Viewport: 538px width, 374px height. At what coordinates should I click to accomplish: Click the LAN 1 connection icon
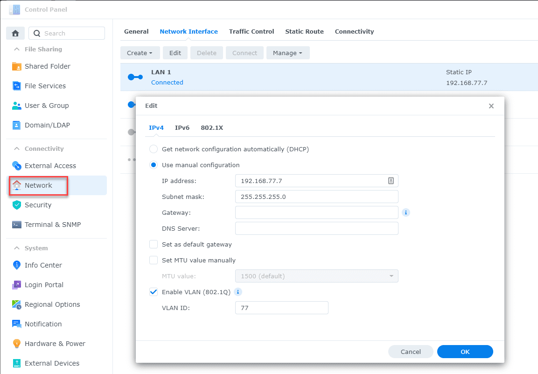[135, 77]
